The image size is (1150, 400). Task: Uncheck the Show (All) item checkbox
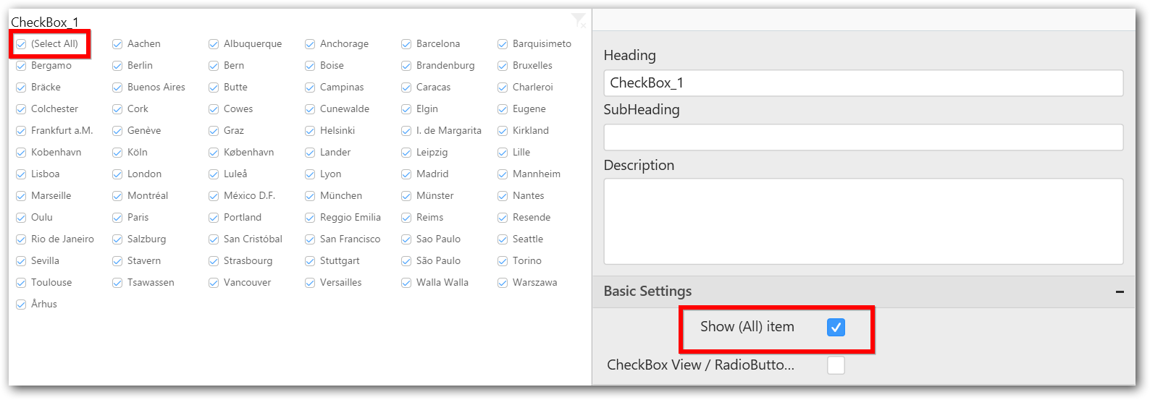tap(836, 328)
